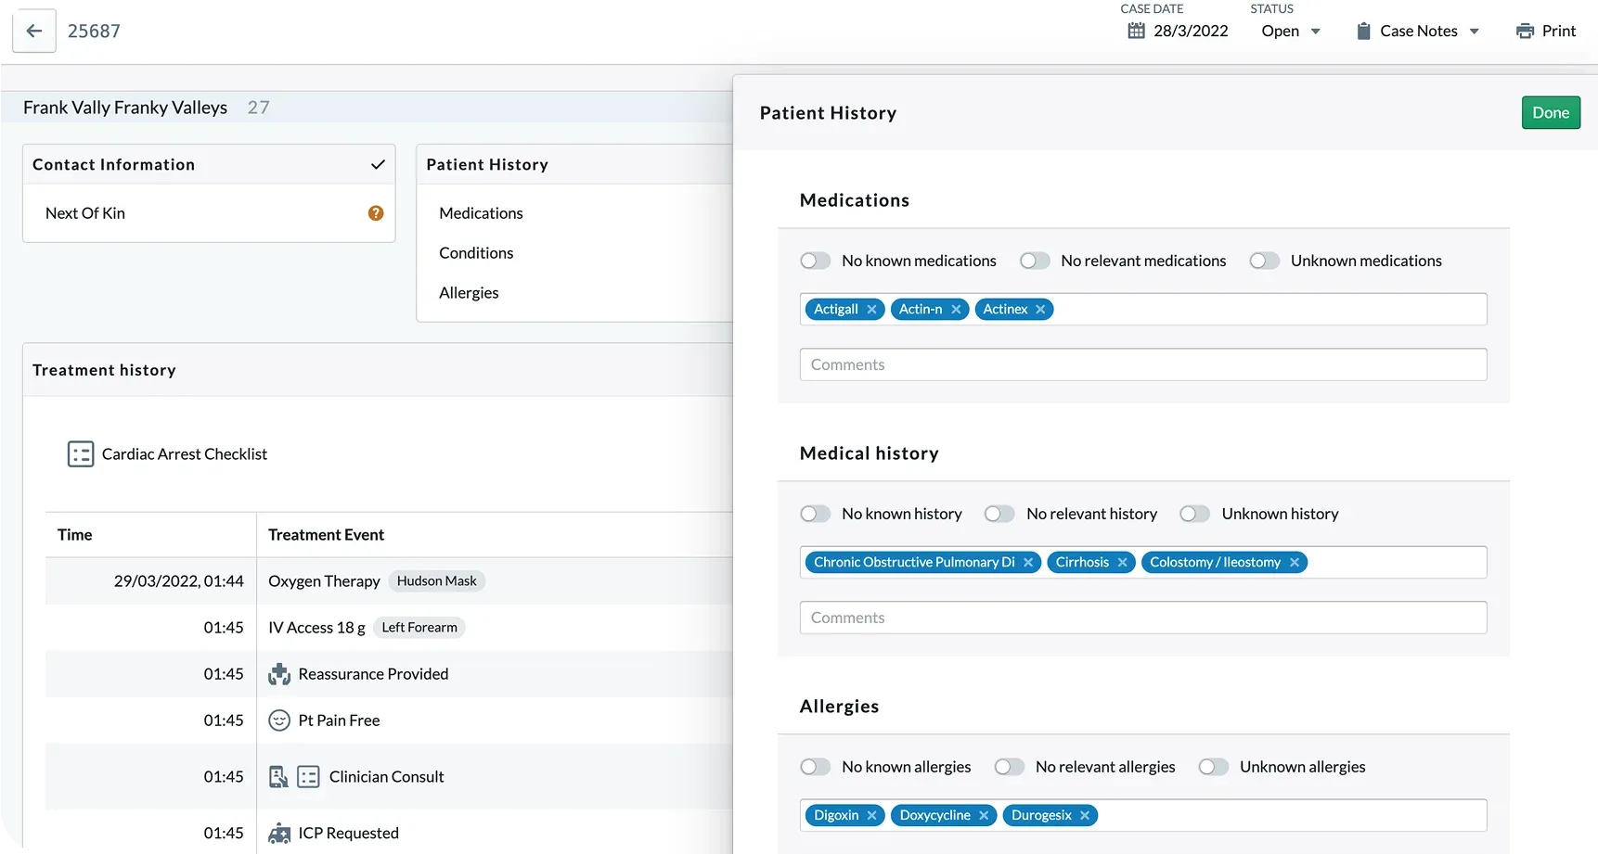Enable the No known medications toggle
This screenshot has width=1598, height=854.
[816, 261]
